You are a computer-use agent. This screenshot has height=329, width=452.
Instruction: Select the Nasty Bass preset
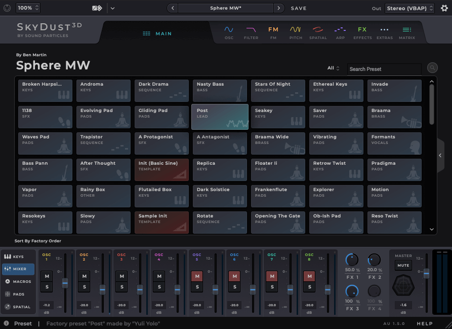pyautogui.click(x=220, y=90)
